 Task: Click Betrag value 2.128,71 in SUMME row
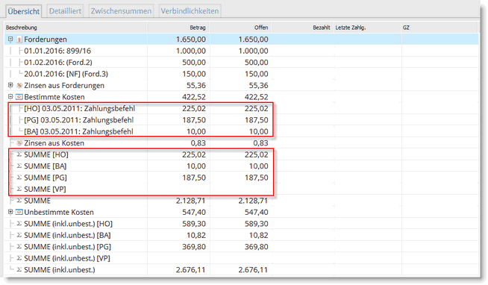(x=191, y=201)
